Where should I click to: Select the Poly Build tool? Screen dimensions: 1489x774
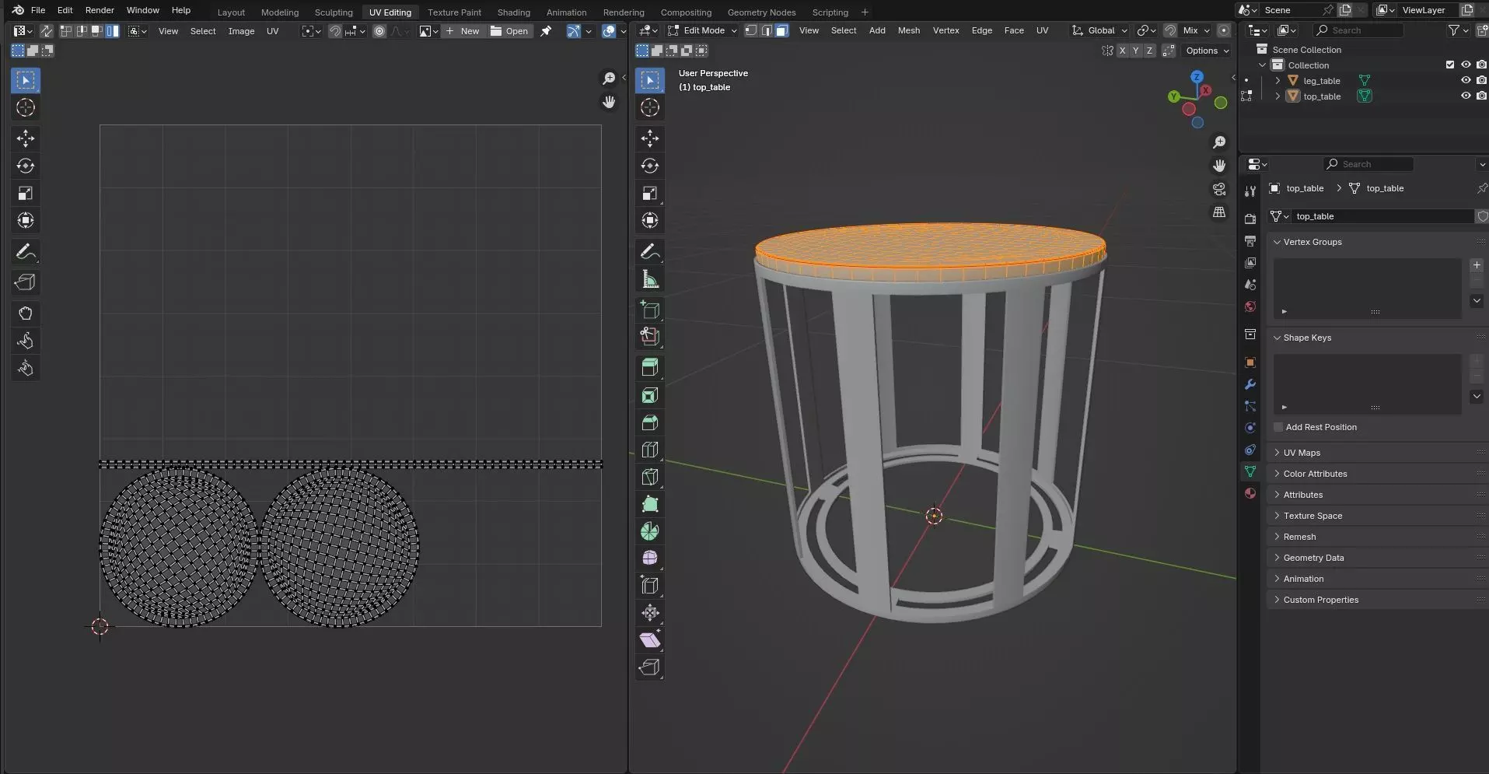[650, 504]
